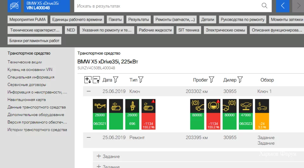The width and height of the screenshot is (304, 168).
Task: Open Детали tab
Action: click(208, 20)
